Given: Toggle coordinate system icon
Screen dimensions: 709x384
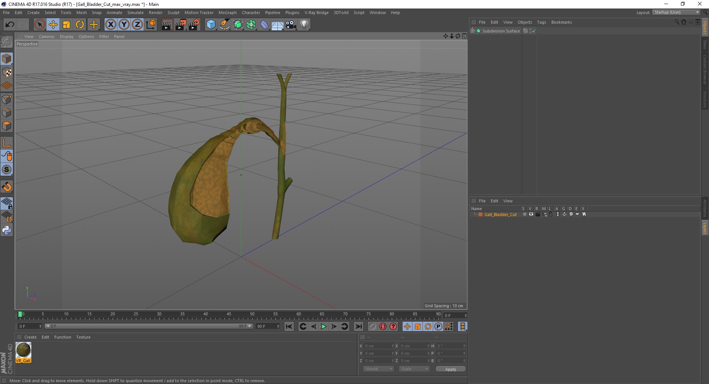Looking at the screenshot, I should coord(151,25).
